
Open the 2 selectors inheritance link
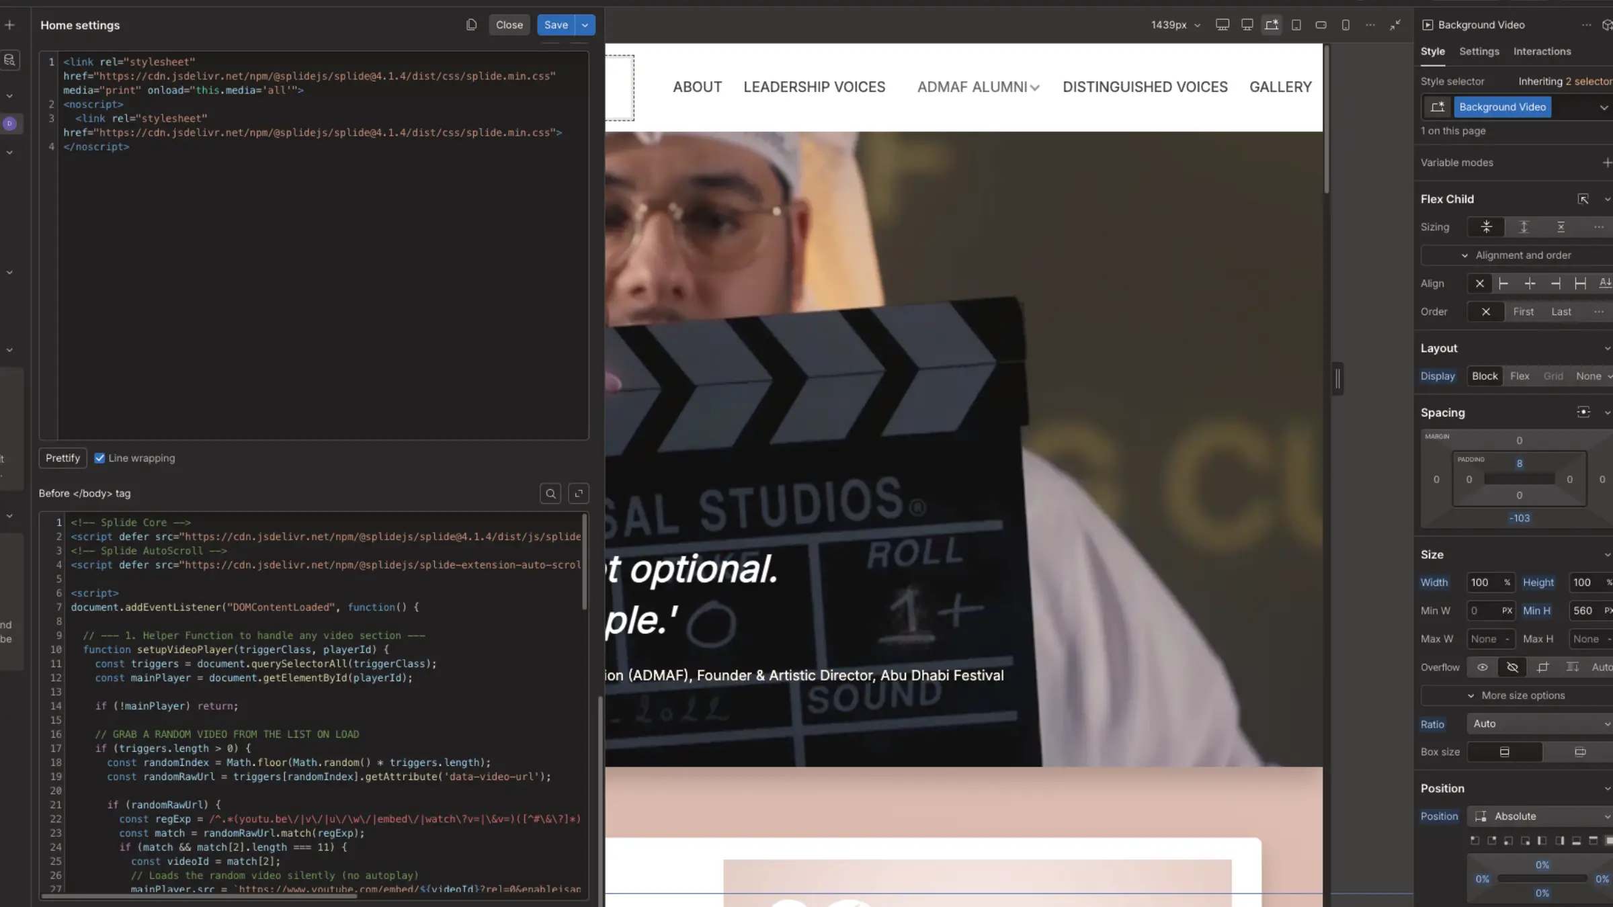(1589, 81)
